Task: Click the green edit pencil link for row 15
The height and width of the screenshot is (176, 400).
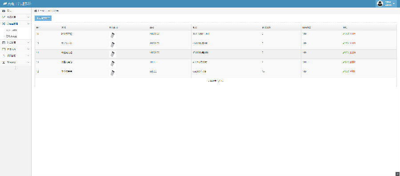Action: point(346,43)
